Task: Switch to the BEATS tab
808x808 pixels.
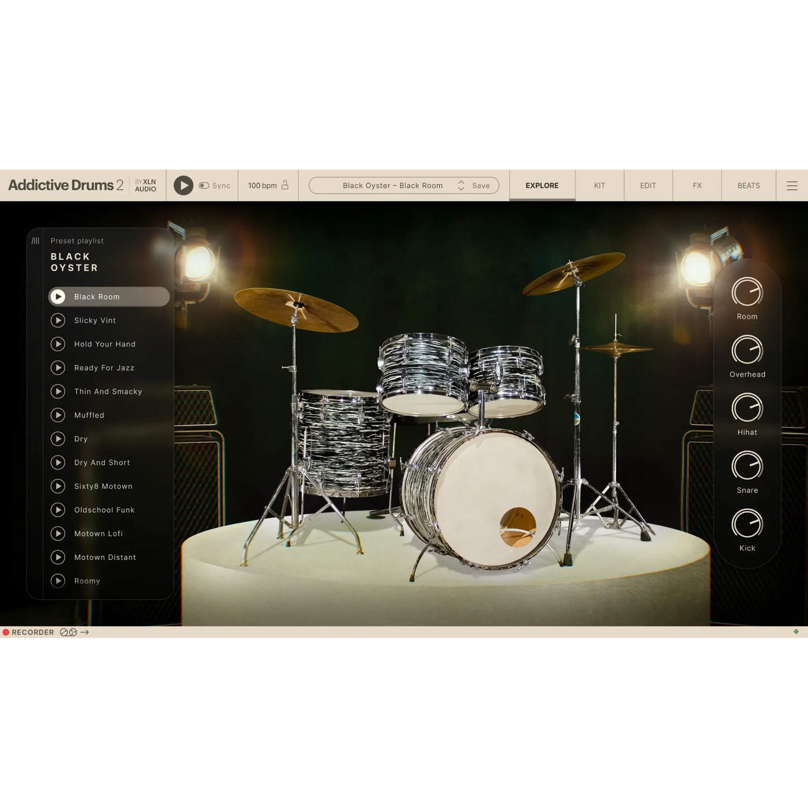Action: pyautogui.click(x=749, y=186)
